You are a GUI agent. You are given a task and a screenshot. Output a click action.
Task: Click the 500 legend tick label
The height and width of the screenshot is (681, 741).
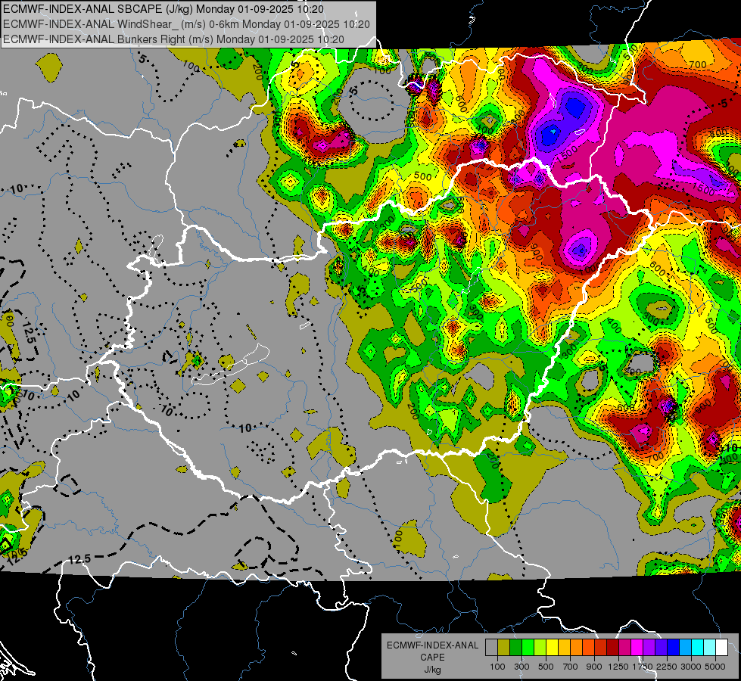[x=546, y=667]
